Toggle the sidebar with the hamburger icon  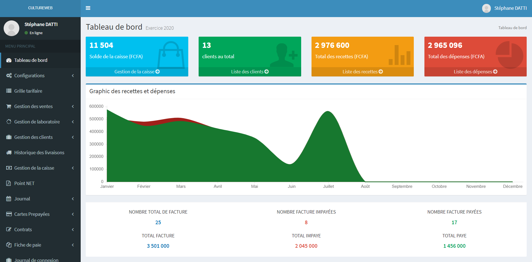click(88, 8)
